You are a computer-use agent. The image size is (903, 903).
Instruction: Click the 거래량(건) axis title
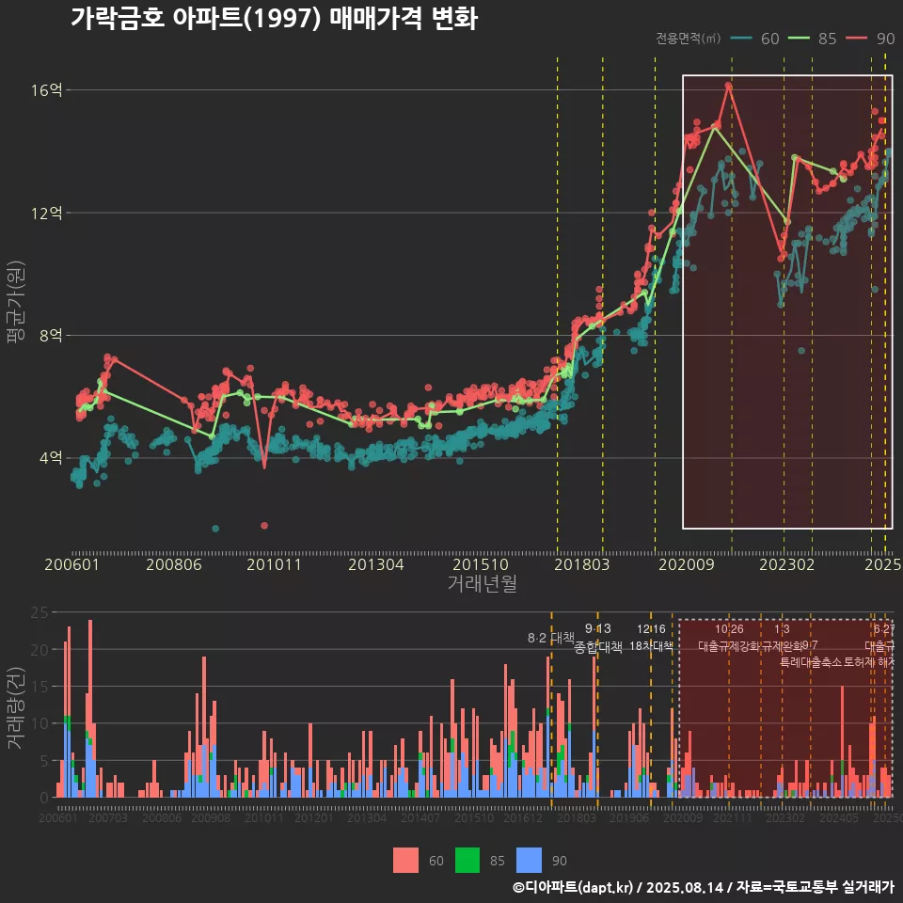pos(16,708)
